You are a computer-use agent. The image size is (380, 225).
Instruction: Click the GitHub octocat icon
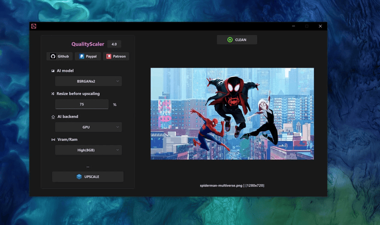click(53, 56)
